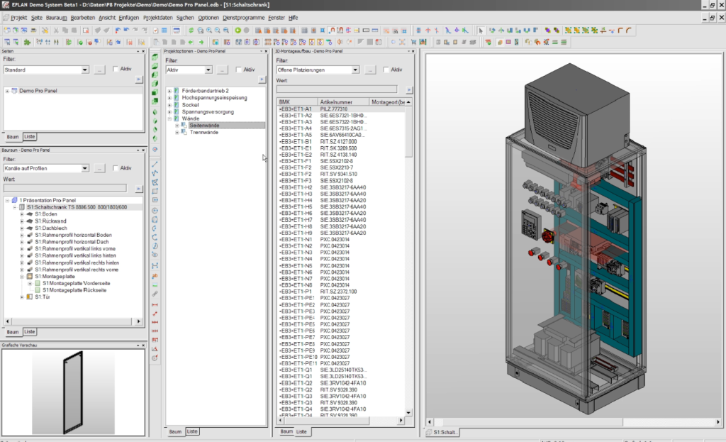Click the zoom-in magnifier toolbar icon
The height and width of the screenshot is (442, 726).
click(209, 31)
